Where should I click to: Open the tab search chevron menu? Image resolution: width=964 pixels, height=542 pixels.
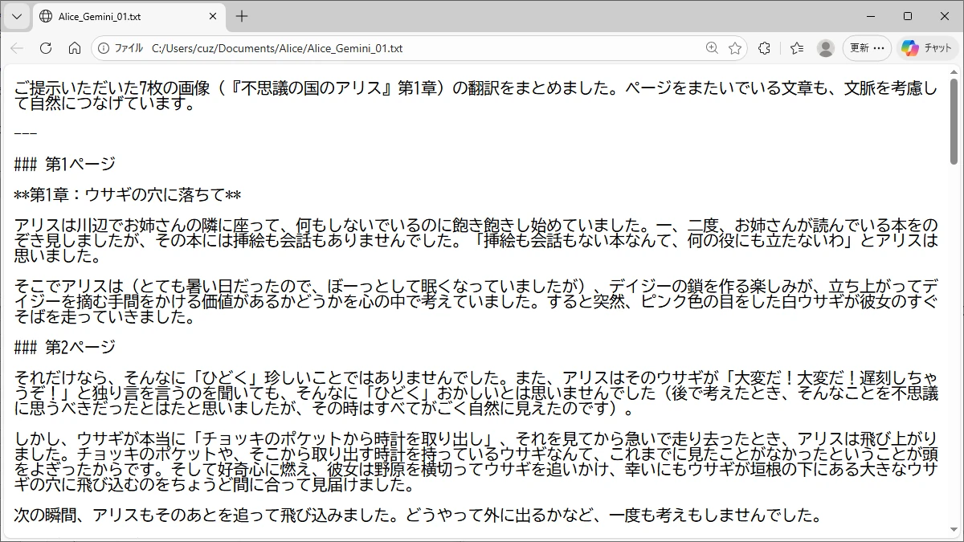[x=17, y=16]
